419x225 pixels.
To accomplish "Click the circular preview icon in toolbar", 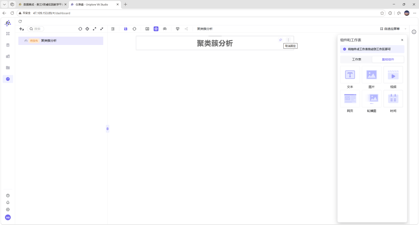I will [165, 29].
